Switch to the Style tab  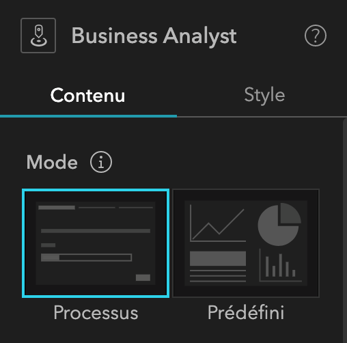click(x=264, y=95)
